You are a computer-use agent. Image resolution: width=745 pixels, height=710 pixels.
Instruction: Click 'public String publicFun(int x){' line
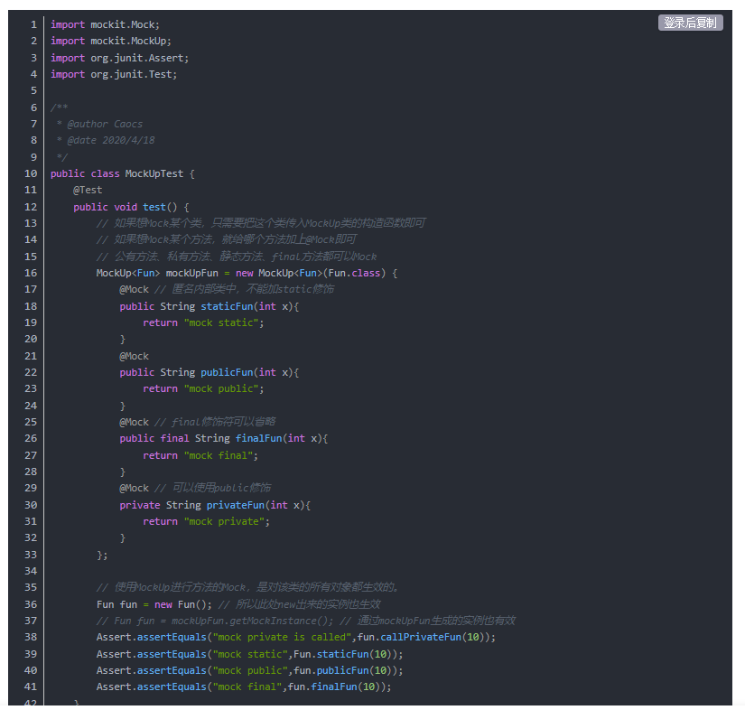pos(210,372)
